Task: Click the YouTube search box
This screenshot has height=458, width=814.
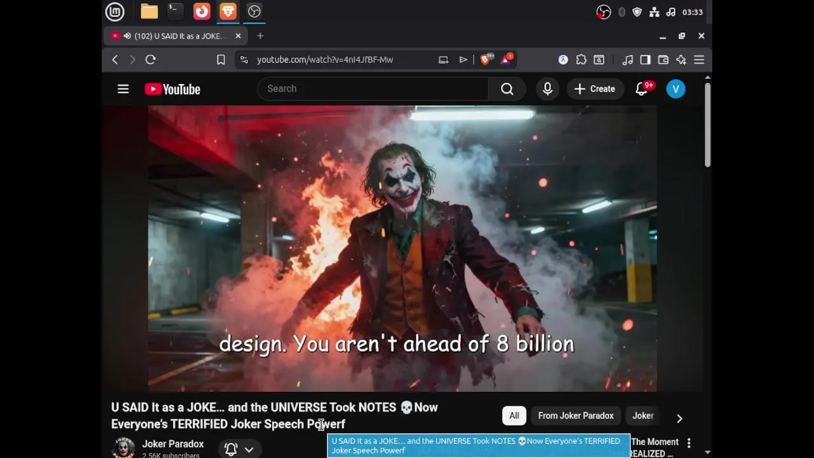Action: click(373, 89)
